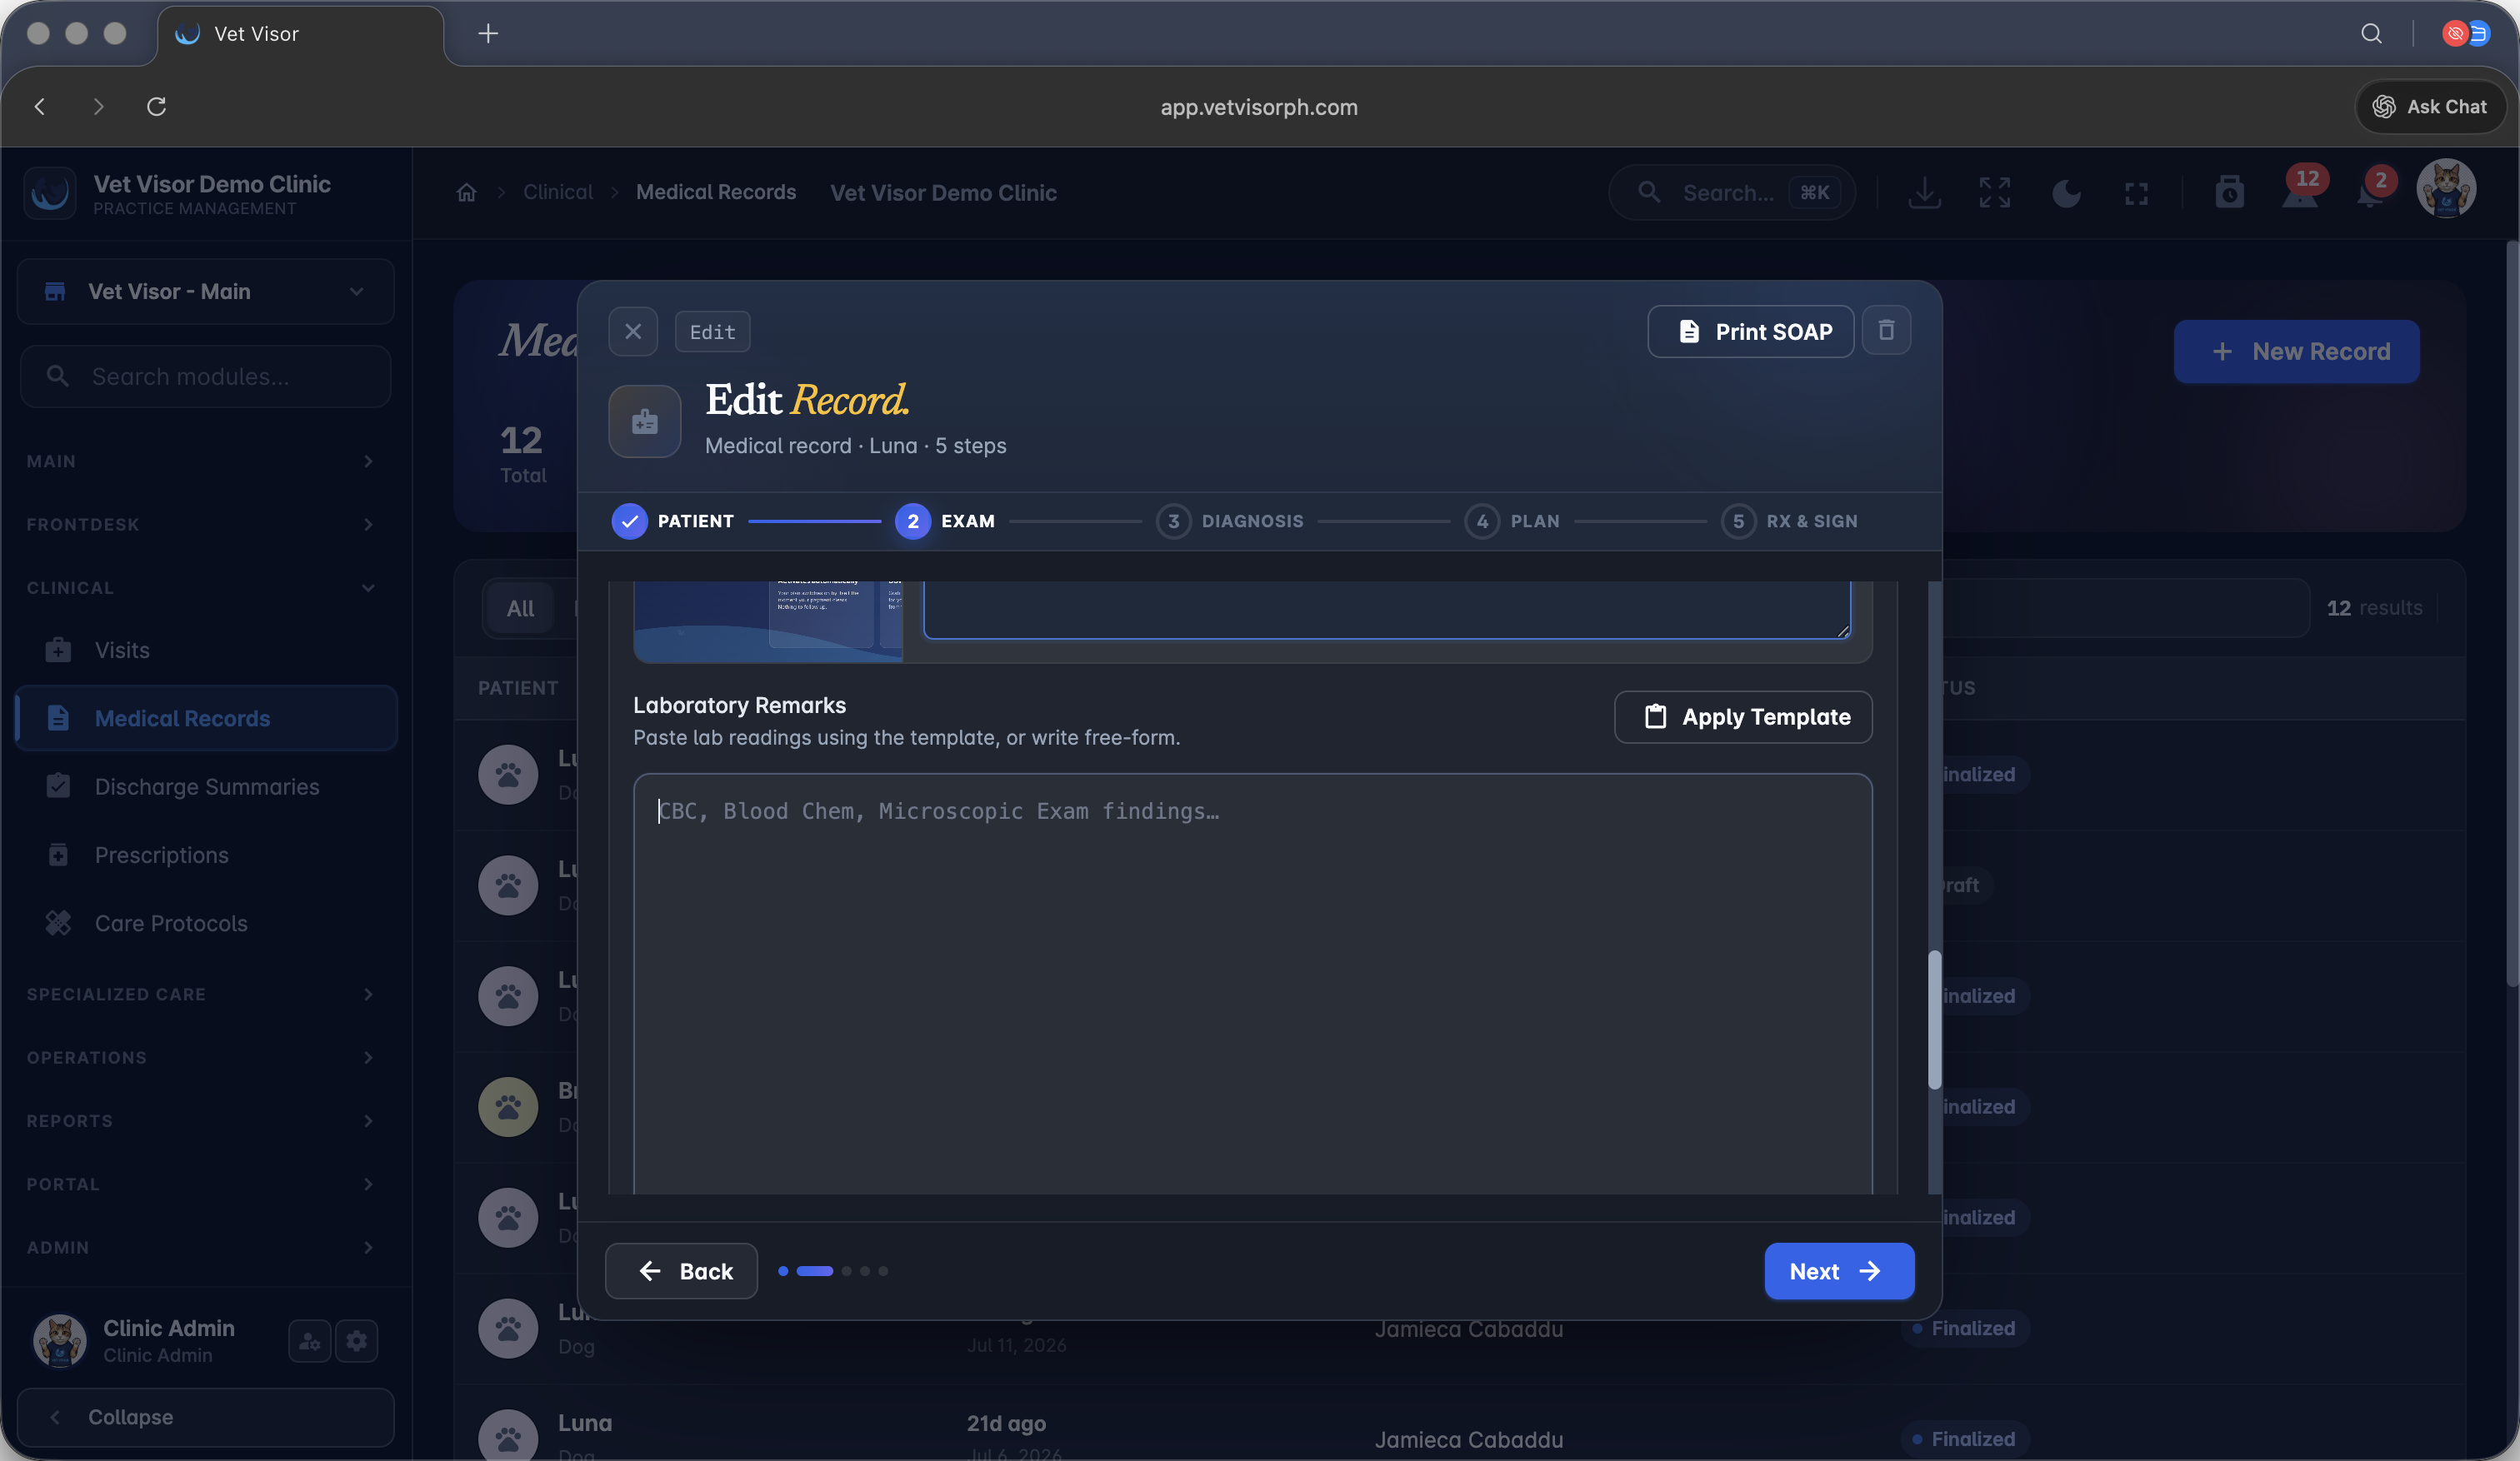Open the cat avatar profile menu in the header

[x=2446, y=189]
